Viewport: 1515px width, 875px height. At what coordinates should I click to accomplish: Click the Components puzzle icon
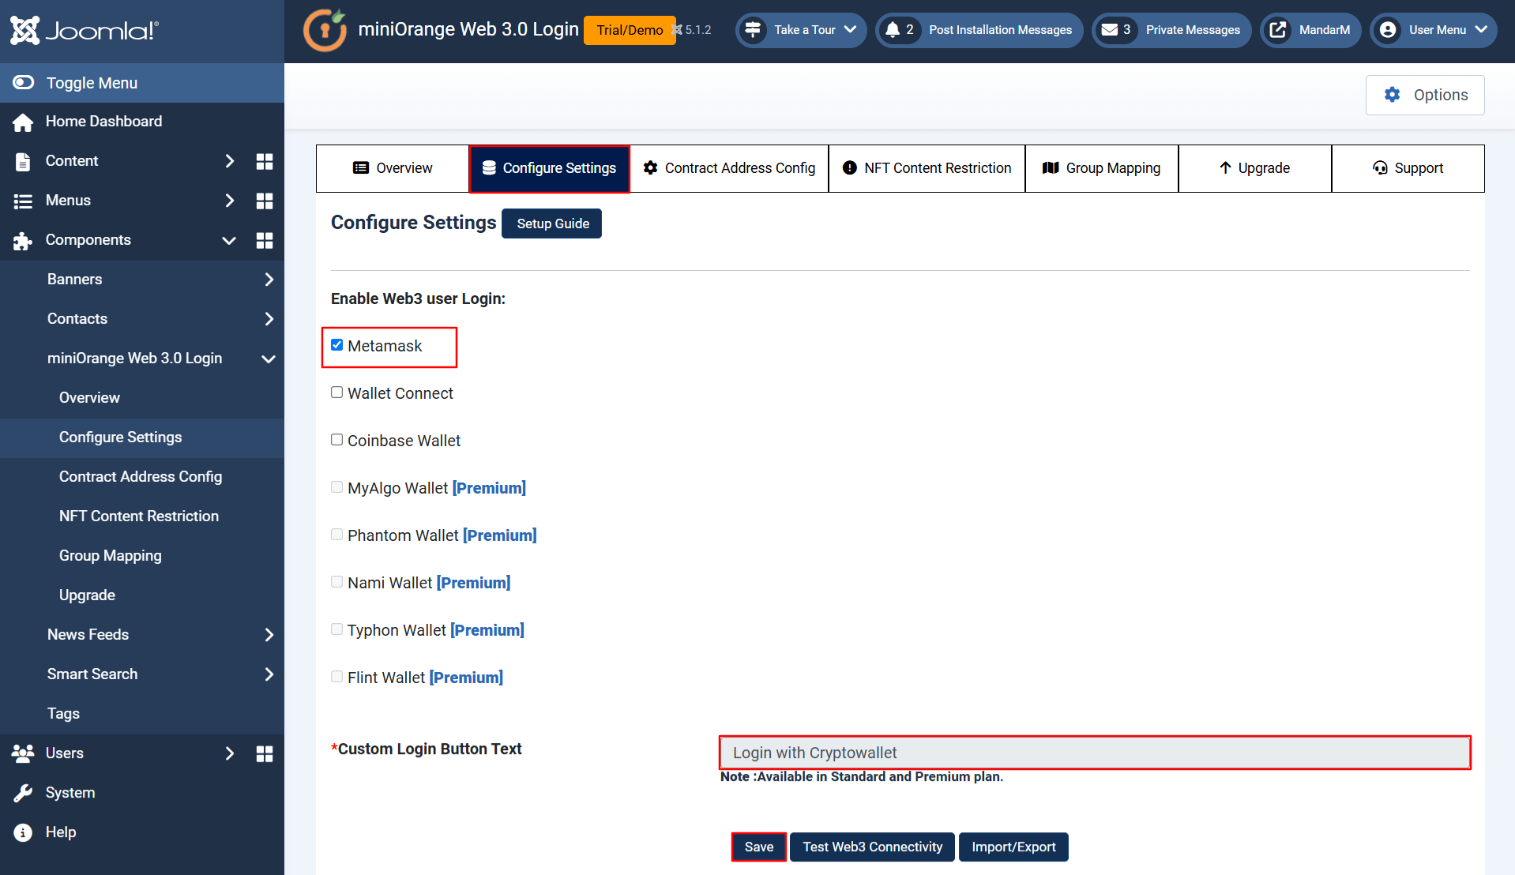(x=23, y=240)
